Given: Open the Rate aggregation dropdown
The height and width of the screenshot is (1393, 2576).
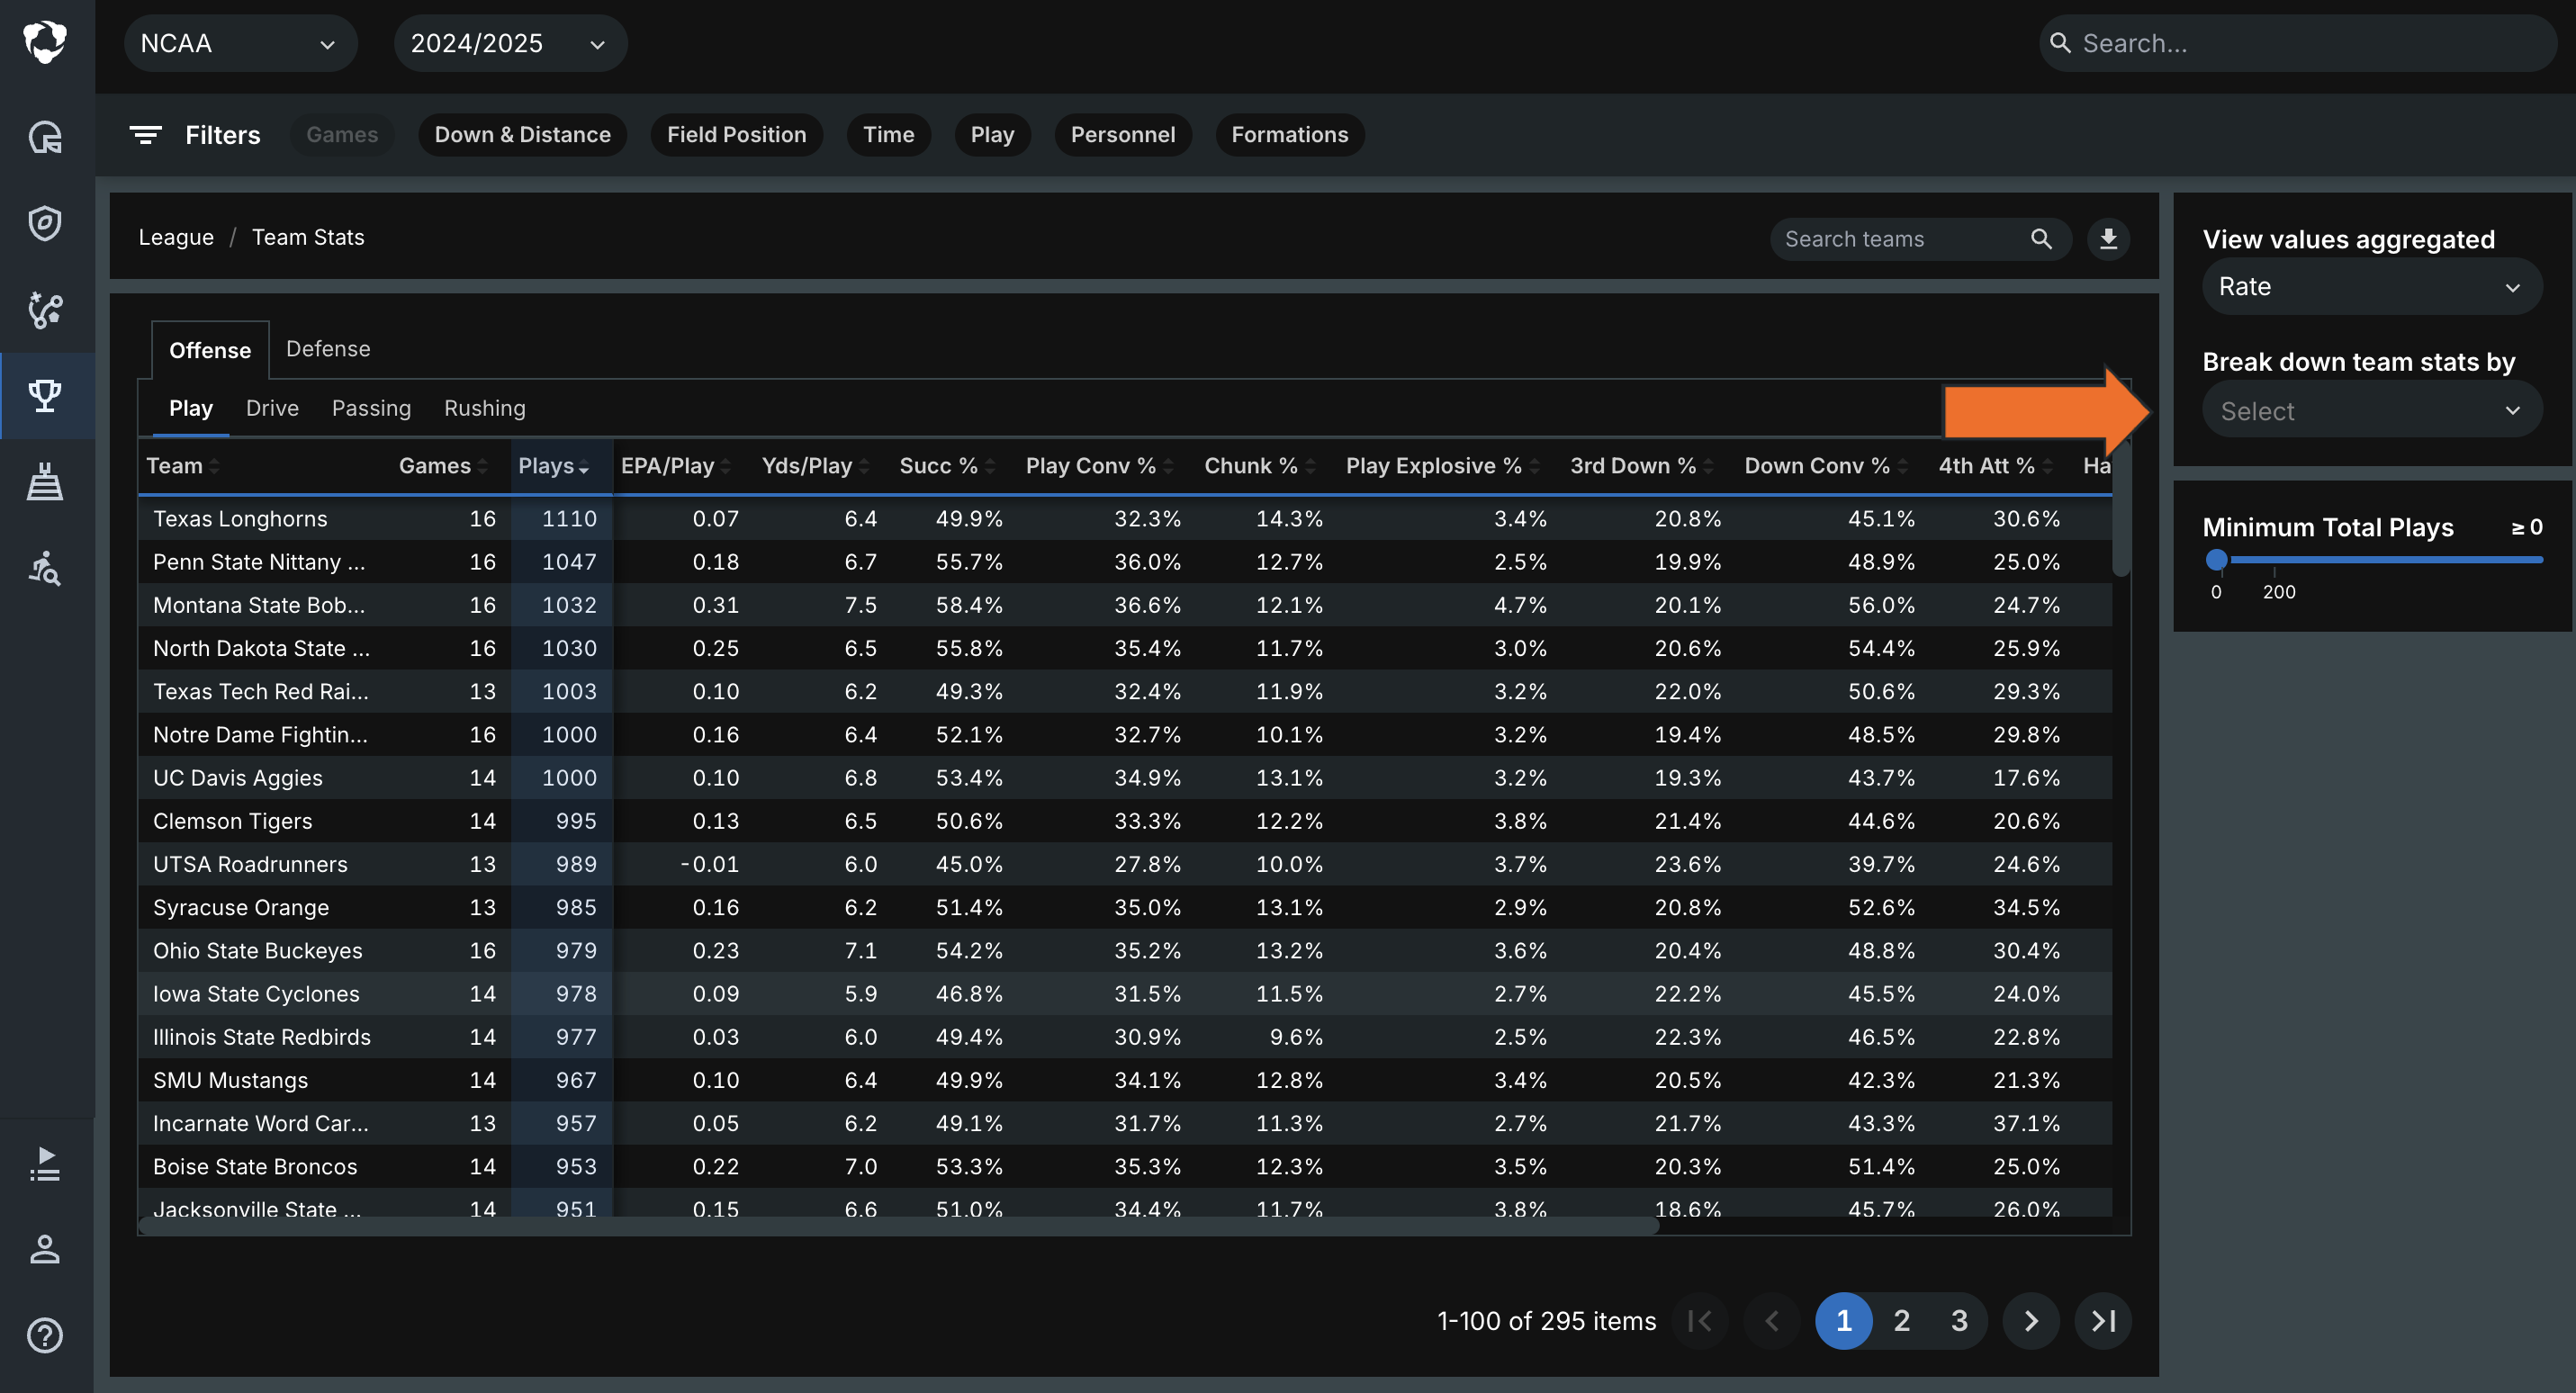Looking at the screenshot, I should point(2371,287).
